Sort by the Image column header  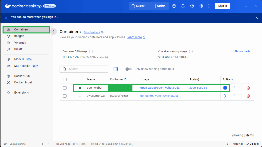(145, 80)
